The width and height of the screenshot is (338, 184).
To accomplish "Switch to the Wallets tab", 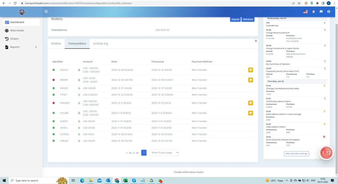I will point(56,44).
